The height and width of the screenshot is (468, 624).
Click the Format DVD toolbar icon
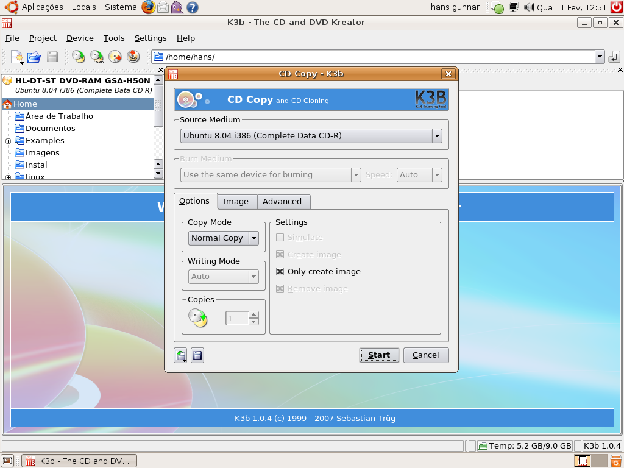[x=133, y=57]
